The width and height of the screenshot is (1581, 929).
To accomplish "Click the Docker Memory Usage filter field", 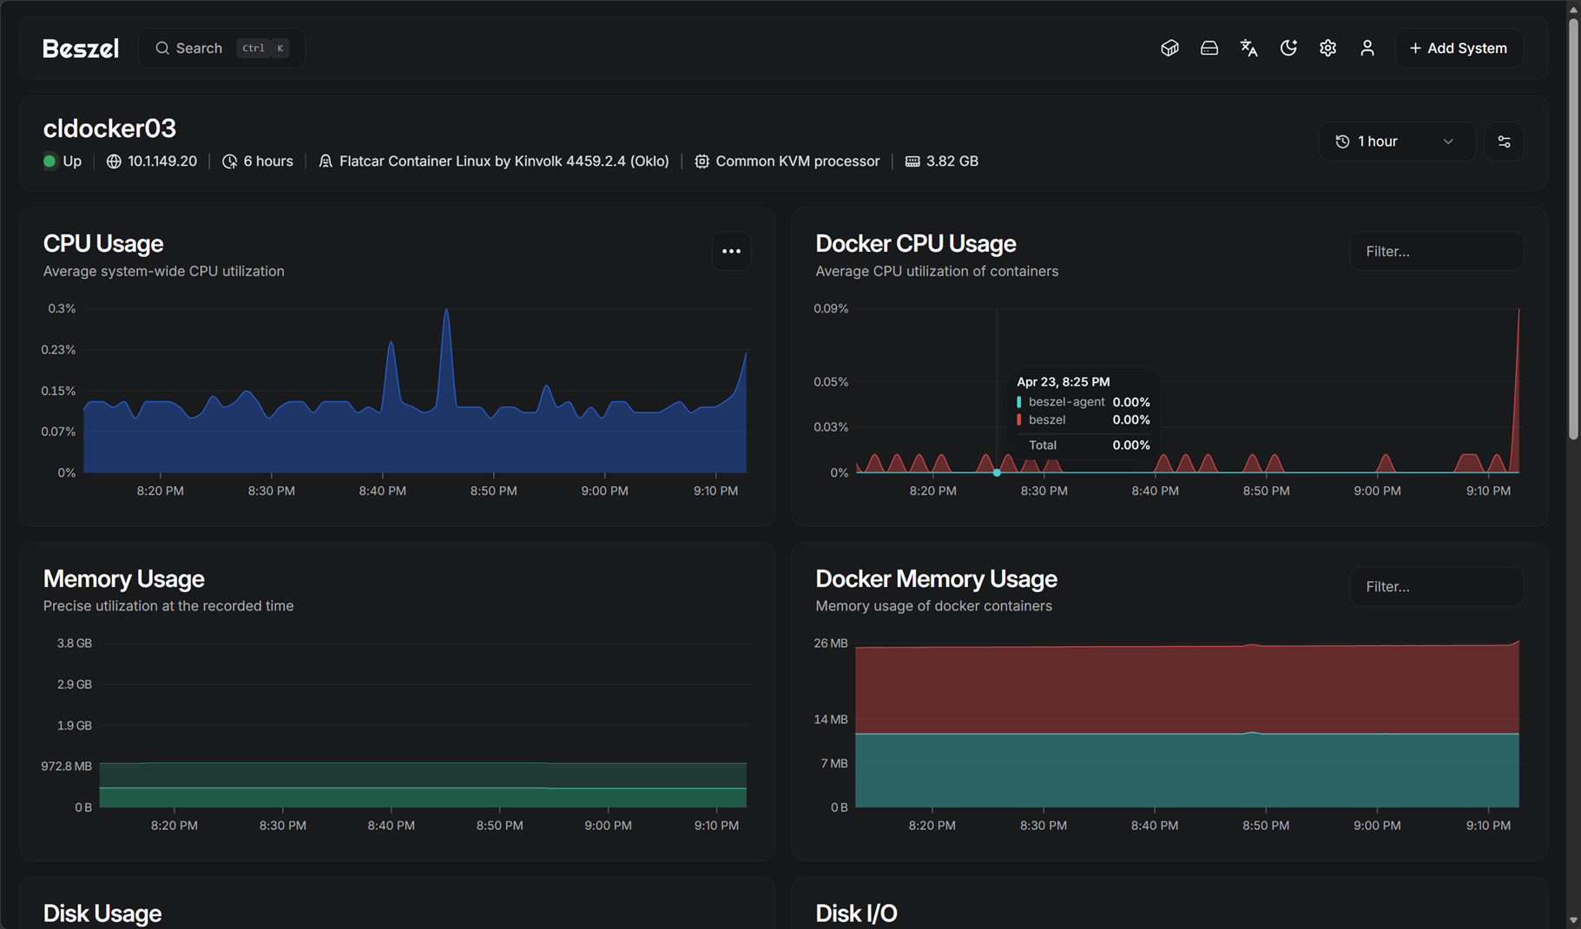I will [1436, 587].
